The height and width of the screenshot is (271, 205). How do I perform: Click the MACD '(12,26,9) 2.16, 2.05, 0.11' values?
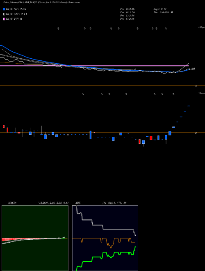click(x=53, y=203)
